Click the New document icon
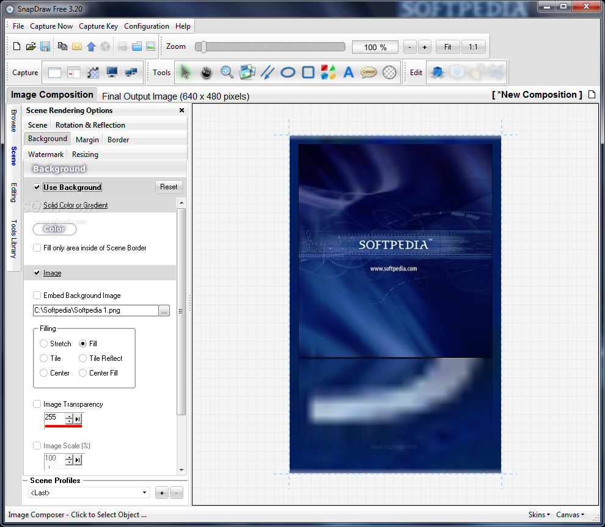The width and height of the screenshot is (605, 527). (16, 46)
